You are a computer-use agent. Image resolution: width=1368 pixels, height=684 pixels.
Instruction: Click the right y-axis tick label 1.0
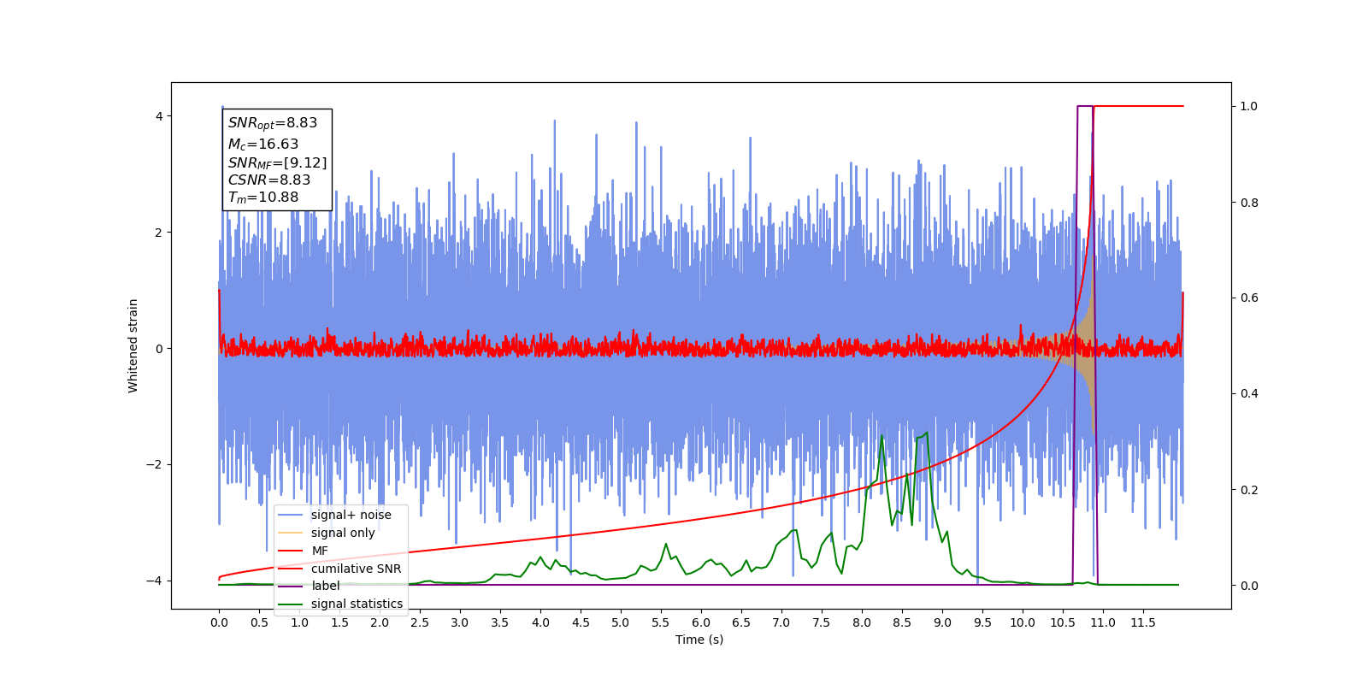point(1249,107)
